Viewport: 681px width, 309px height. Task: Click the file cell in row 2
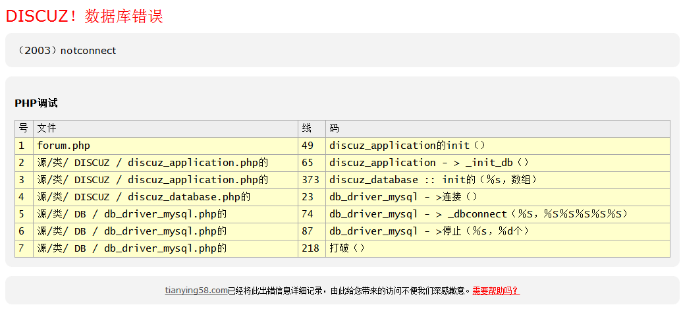165,163
